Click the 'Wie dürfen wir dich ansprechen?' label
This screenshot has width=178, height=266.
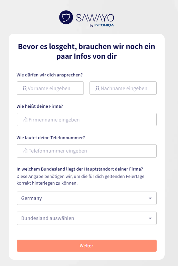pyautogui.click(x=49, y=75)
